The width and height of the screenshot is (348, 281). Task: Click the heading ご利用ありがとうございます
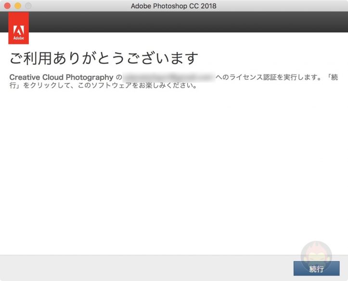(x=104, y=59)
